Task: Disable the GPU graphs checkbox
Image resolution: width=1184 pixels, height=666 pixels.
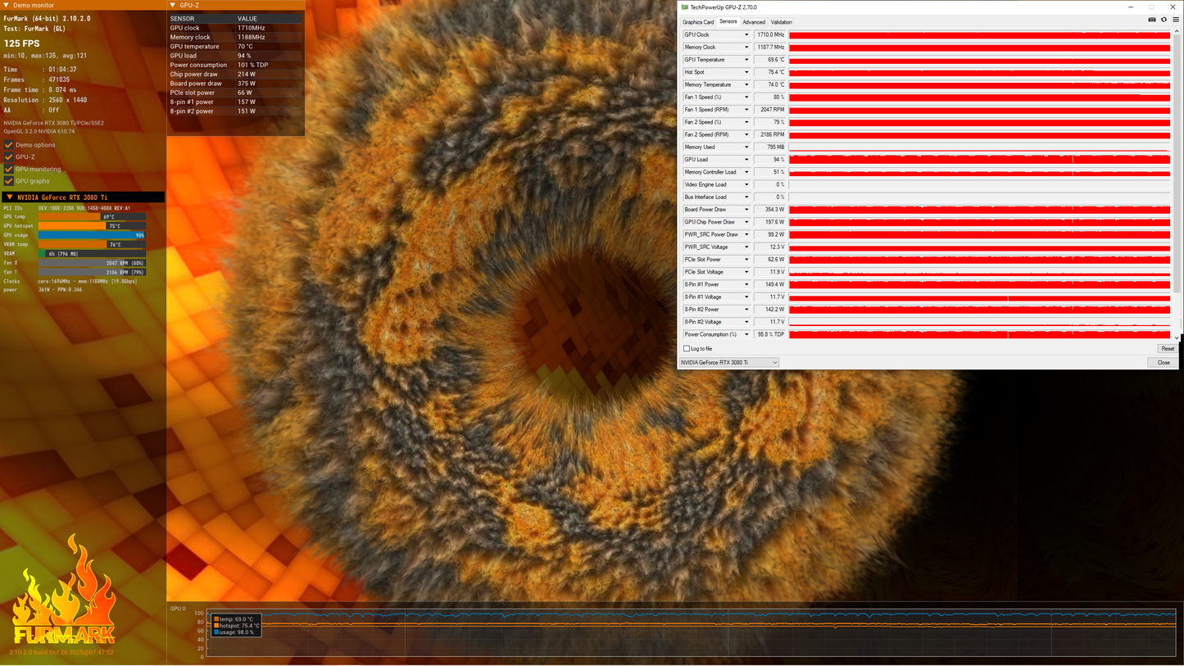Action: pos(8,181)
